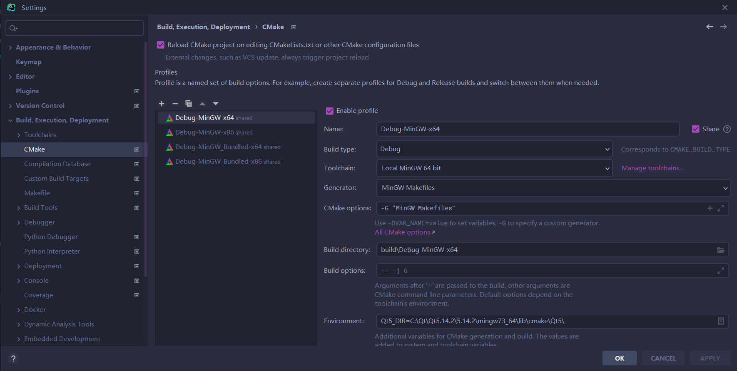Click the project-level icon beside CMake breadcrumb
This screenshot has width=737, height=371.
tap(294, 27)
